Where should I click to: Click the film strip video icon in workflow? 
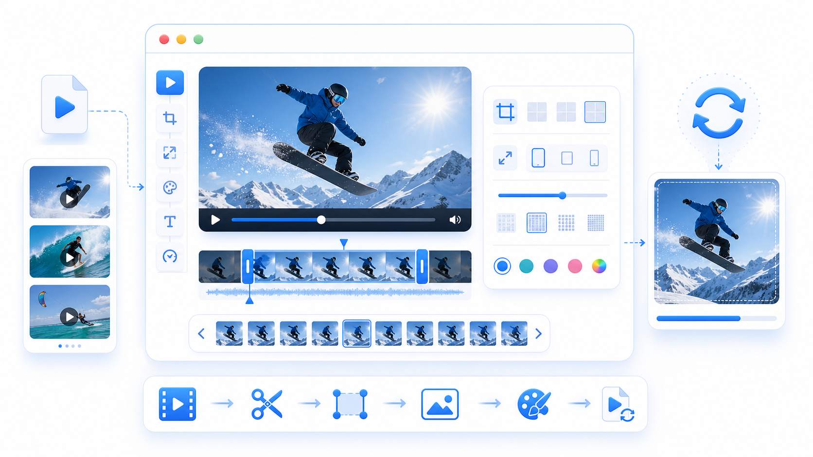177,404
